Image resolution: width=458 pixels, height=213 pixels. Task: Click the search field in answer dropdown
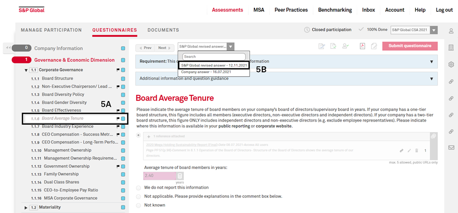coord(214,56)
